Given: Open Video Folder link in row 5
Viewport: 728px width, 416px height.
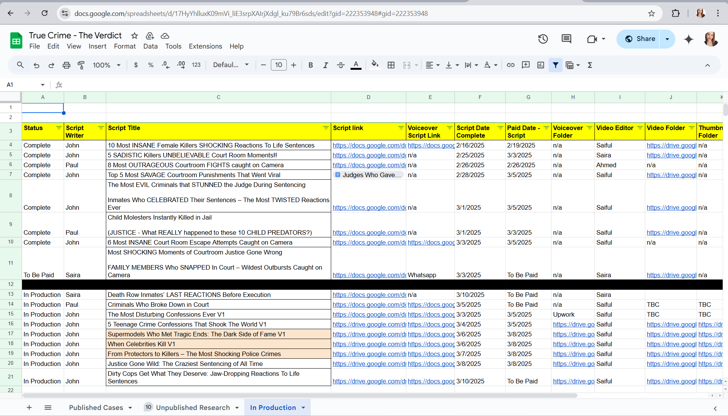Looking at the screenshot, I should [671, 155].
